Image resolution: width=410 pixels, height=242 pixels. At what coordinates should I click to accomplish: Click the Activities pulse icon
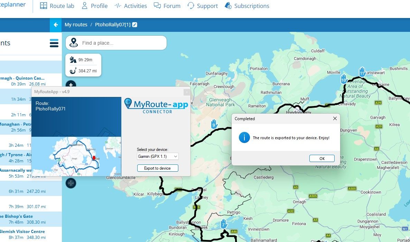(118, 6)
